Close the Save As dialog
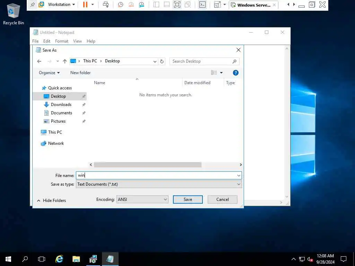Viewport: 355px width, 266px height. 239,50
